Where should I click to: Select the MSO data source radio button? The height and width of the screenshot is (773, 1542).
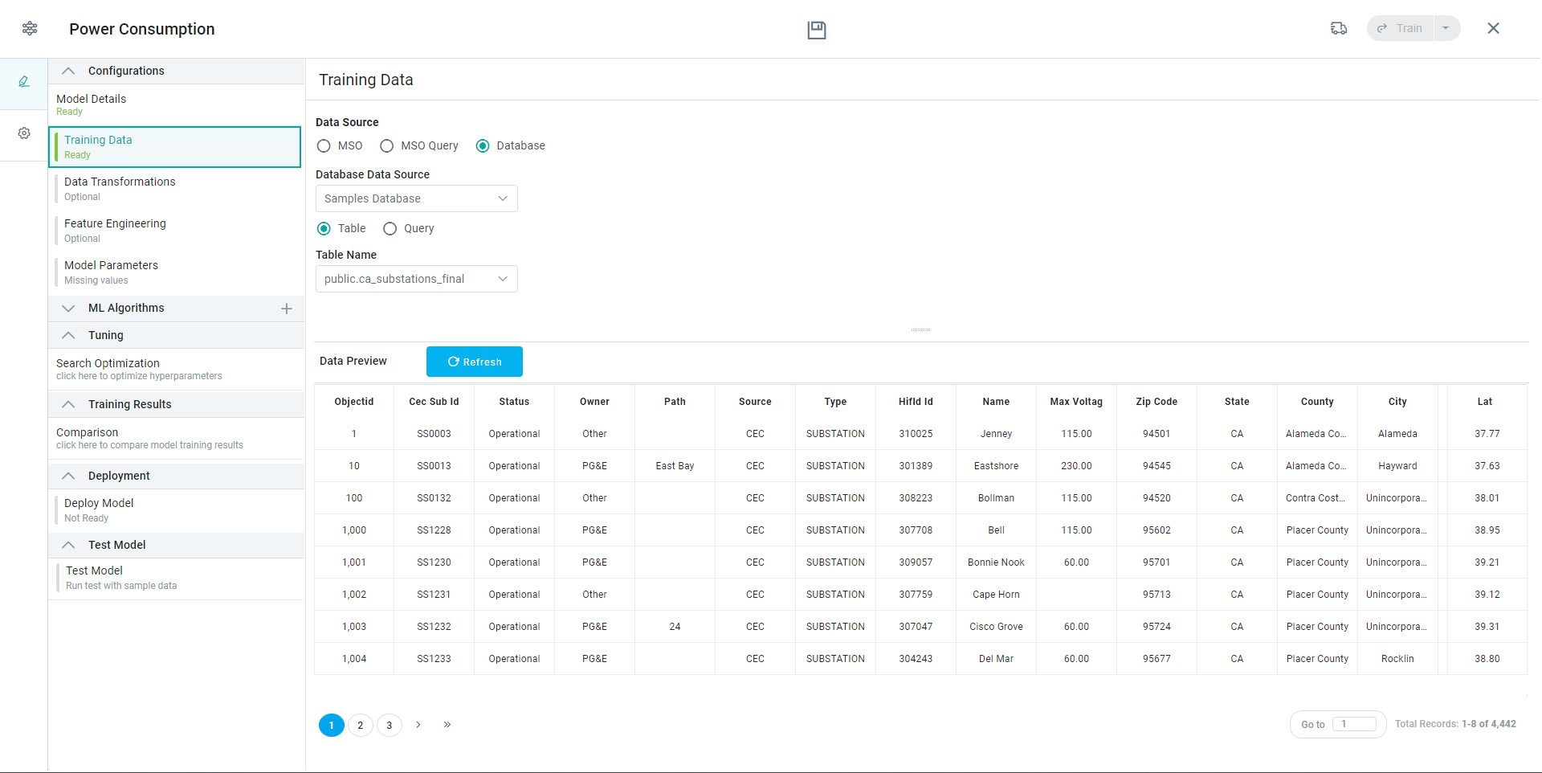pos(324,146)
